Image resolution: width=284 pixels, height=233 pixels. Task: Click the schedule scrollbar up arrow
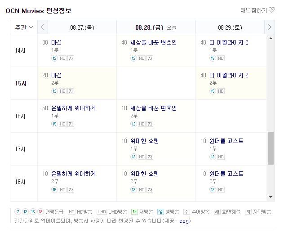271,38
